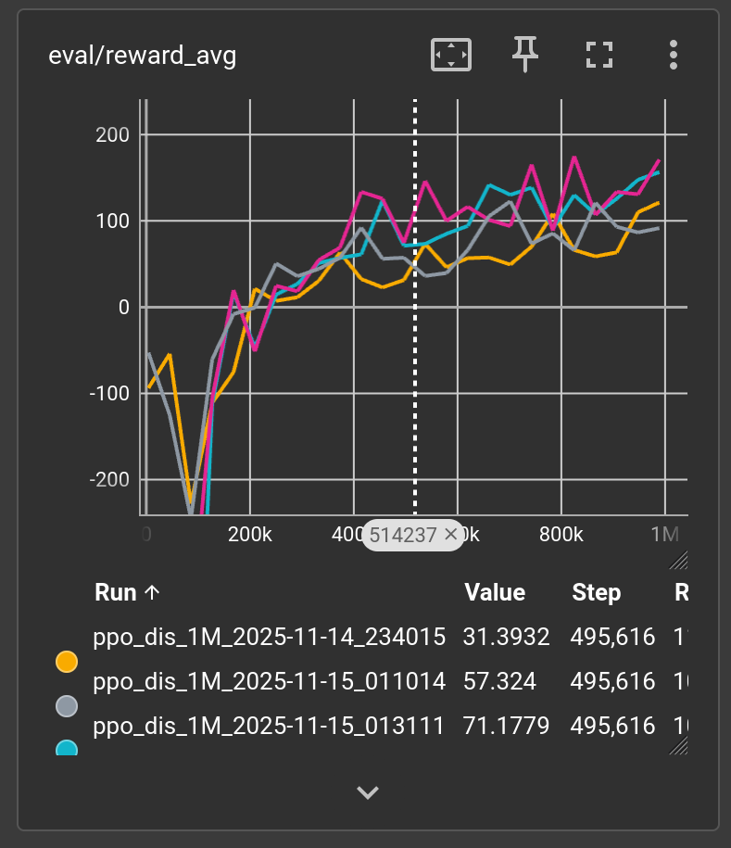The image size is (731, 848).
Task: Sort the table by Step column
Action: click(597, 593)
